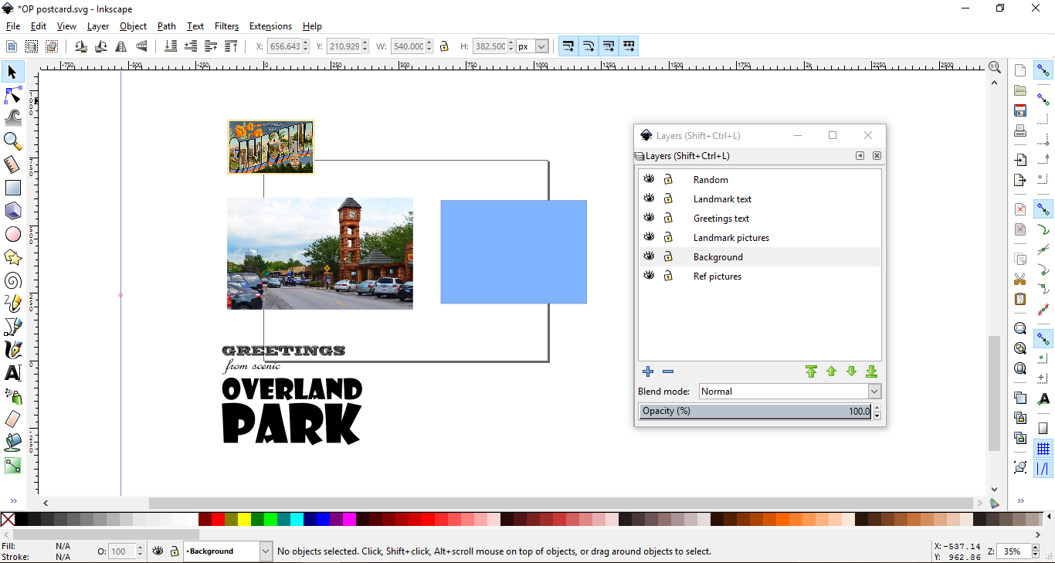
Task: Select the Zoom tool
Action: 12,141
